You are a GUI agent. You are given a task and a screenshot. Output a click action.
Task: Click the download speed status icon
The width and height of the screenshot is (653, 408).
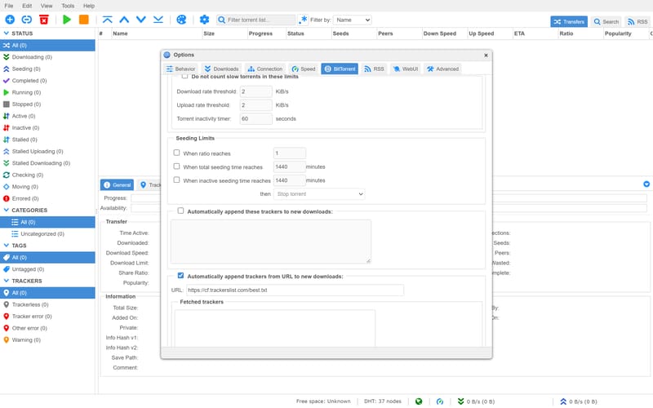pos(460,401)
